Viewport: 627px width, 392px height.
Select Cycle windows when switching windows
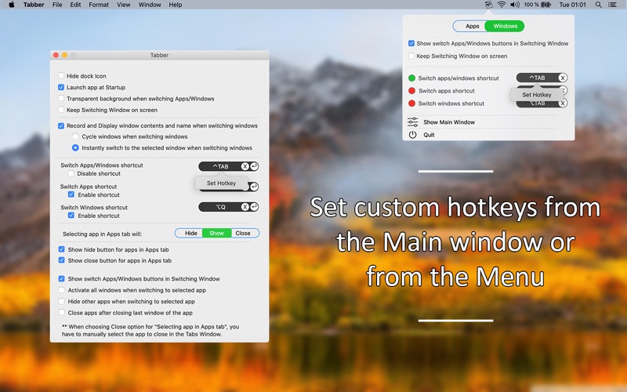pos(75,136)
